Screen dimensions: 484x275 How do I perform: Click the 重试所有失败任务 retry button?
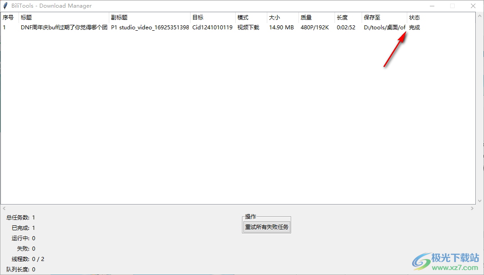pos(266,228)
